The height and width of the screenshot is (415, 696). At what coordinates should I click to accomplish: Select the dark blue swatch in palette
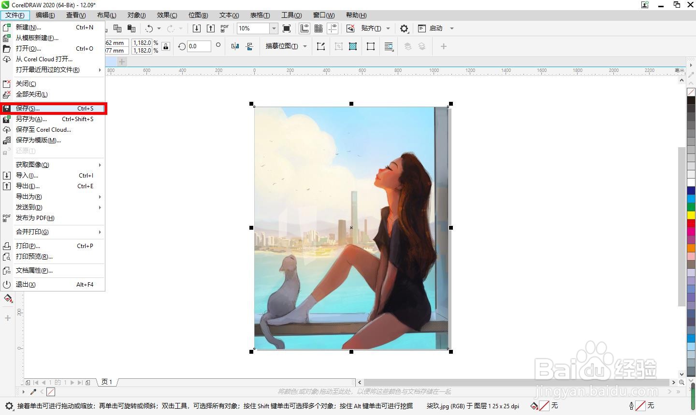point(691,190)
